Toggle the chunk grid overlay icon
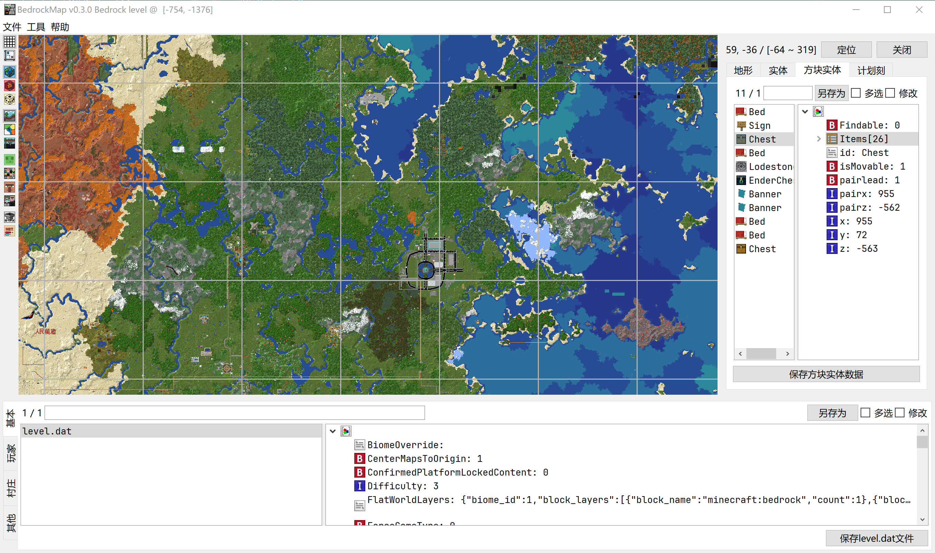935x553 pixels. 9,41
